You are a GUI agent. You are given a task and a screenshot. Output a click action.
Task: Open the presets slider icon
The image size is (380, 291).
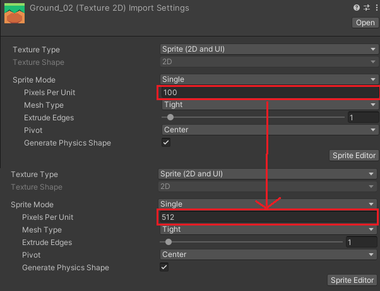click(365, 8)
